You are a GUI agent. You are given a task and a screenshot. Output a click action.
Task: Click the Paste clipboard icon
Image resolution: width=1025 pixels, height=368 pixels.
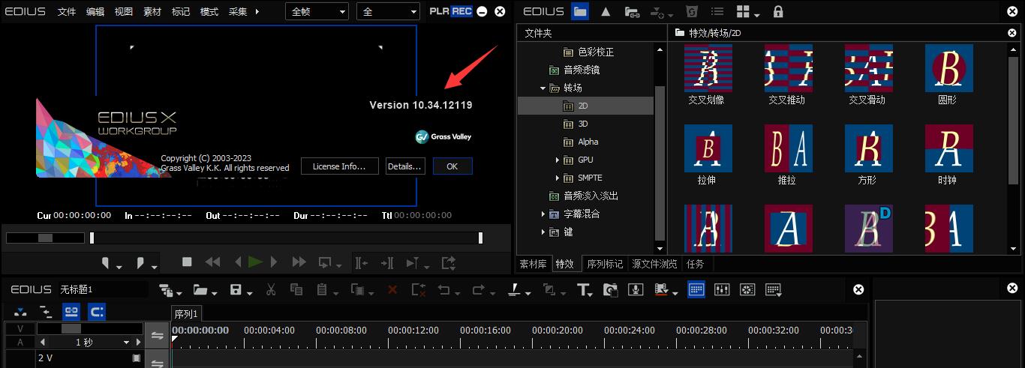tap(321, 289)
